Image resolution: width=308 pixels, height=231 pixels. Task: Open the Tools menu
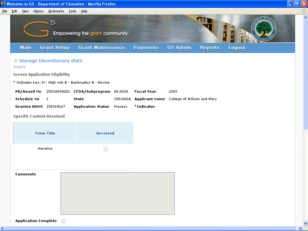point(73,11)
